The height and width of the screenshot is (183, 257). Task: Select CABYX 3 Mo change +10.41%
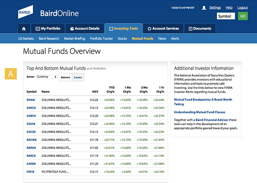click(142, 116)
